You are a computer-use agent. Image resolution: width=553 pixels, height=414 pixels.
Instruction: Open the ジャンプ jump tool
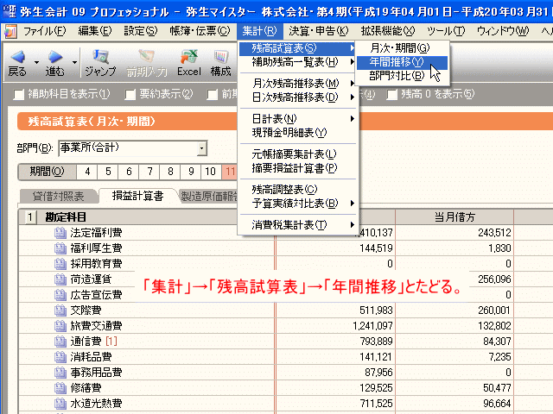point(100,63)
